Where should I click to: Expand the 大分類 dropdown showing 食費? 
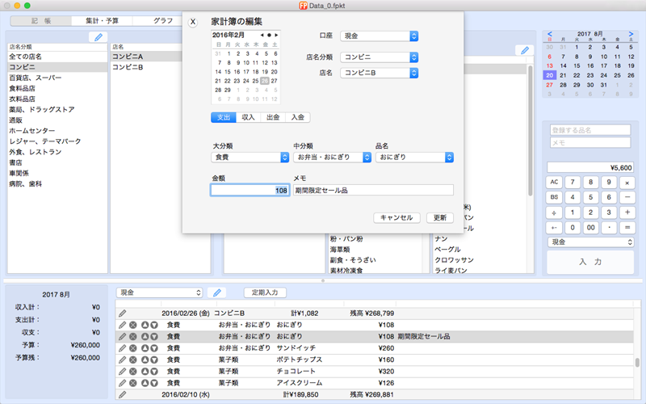(x=250, y=158)
